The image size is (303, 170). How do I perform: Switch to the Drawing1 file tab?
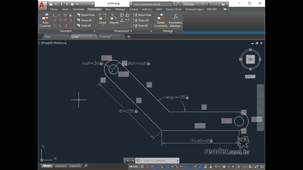(106, 37)
